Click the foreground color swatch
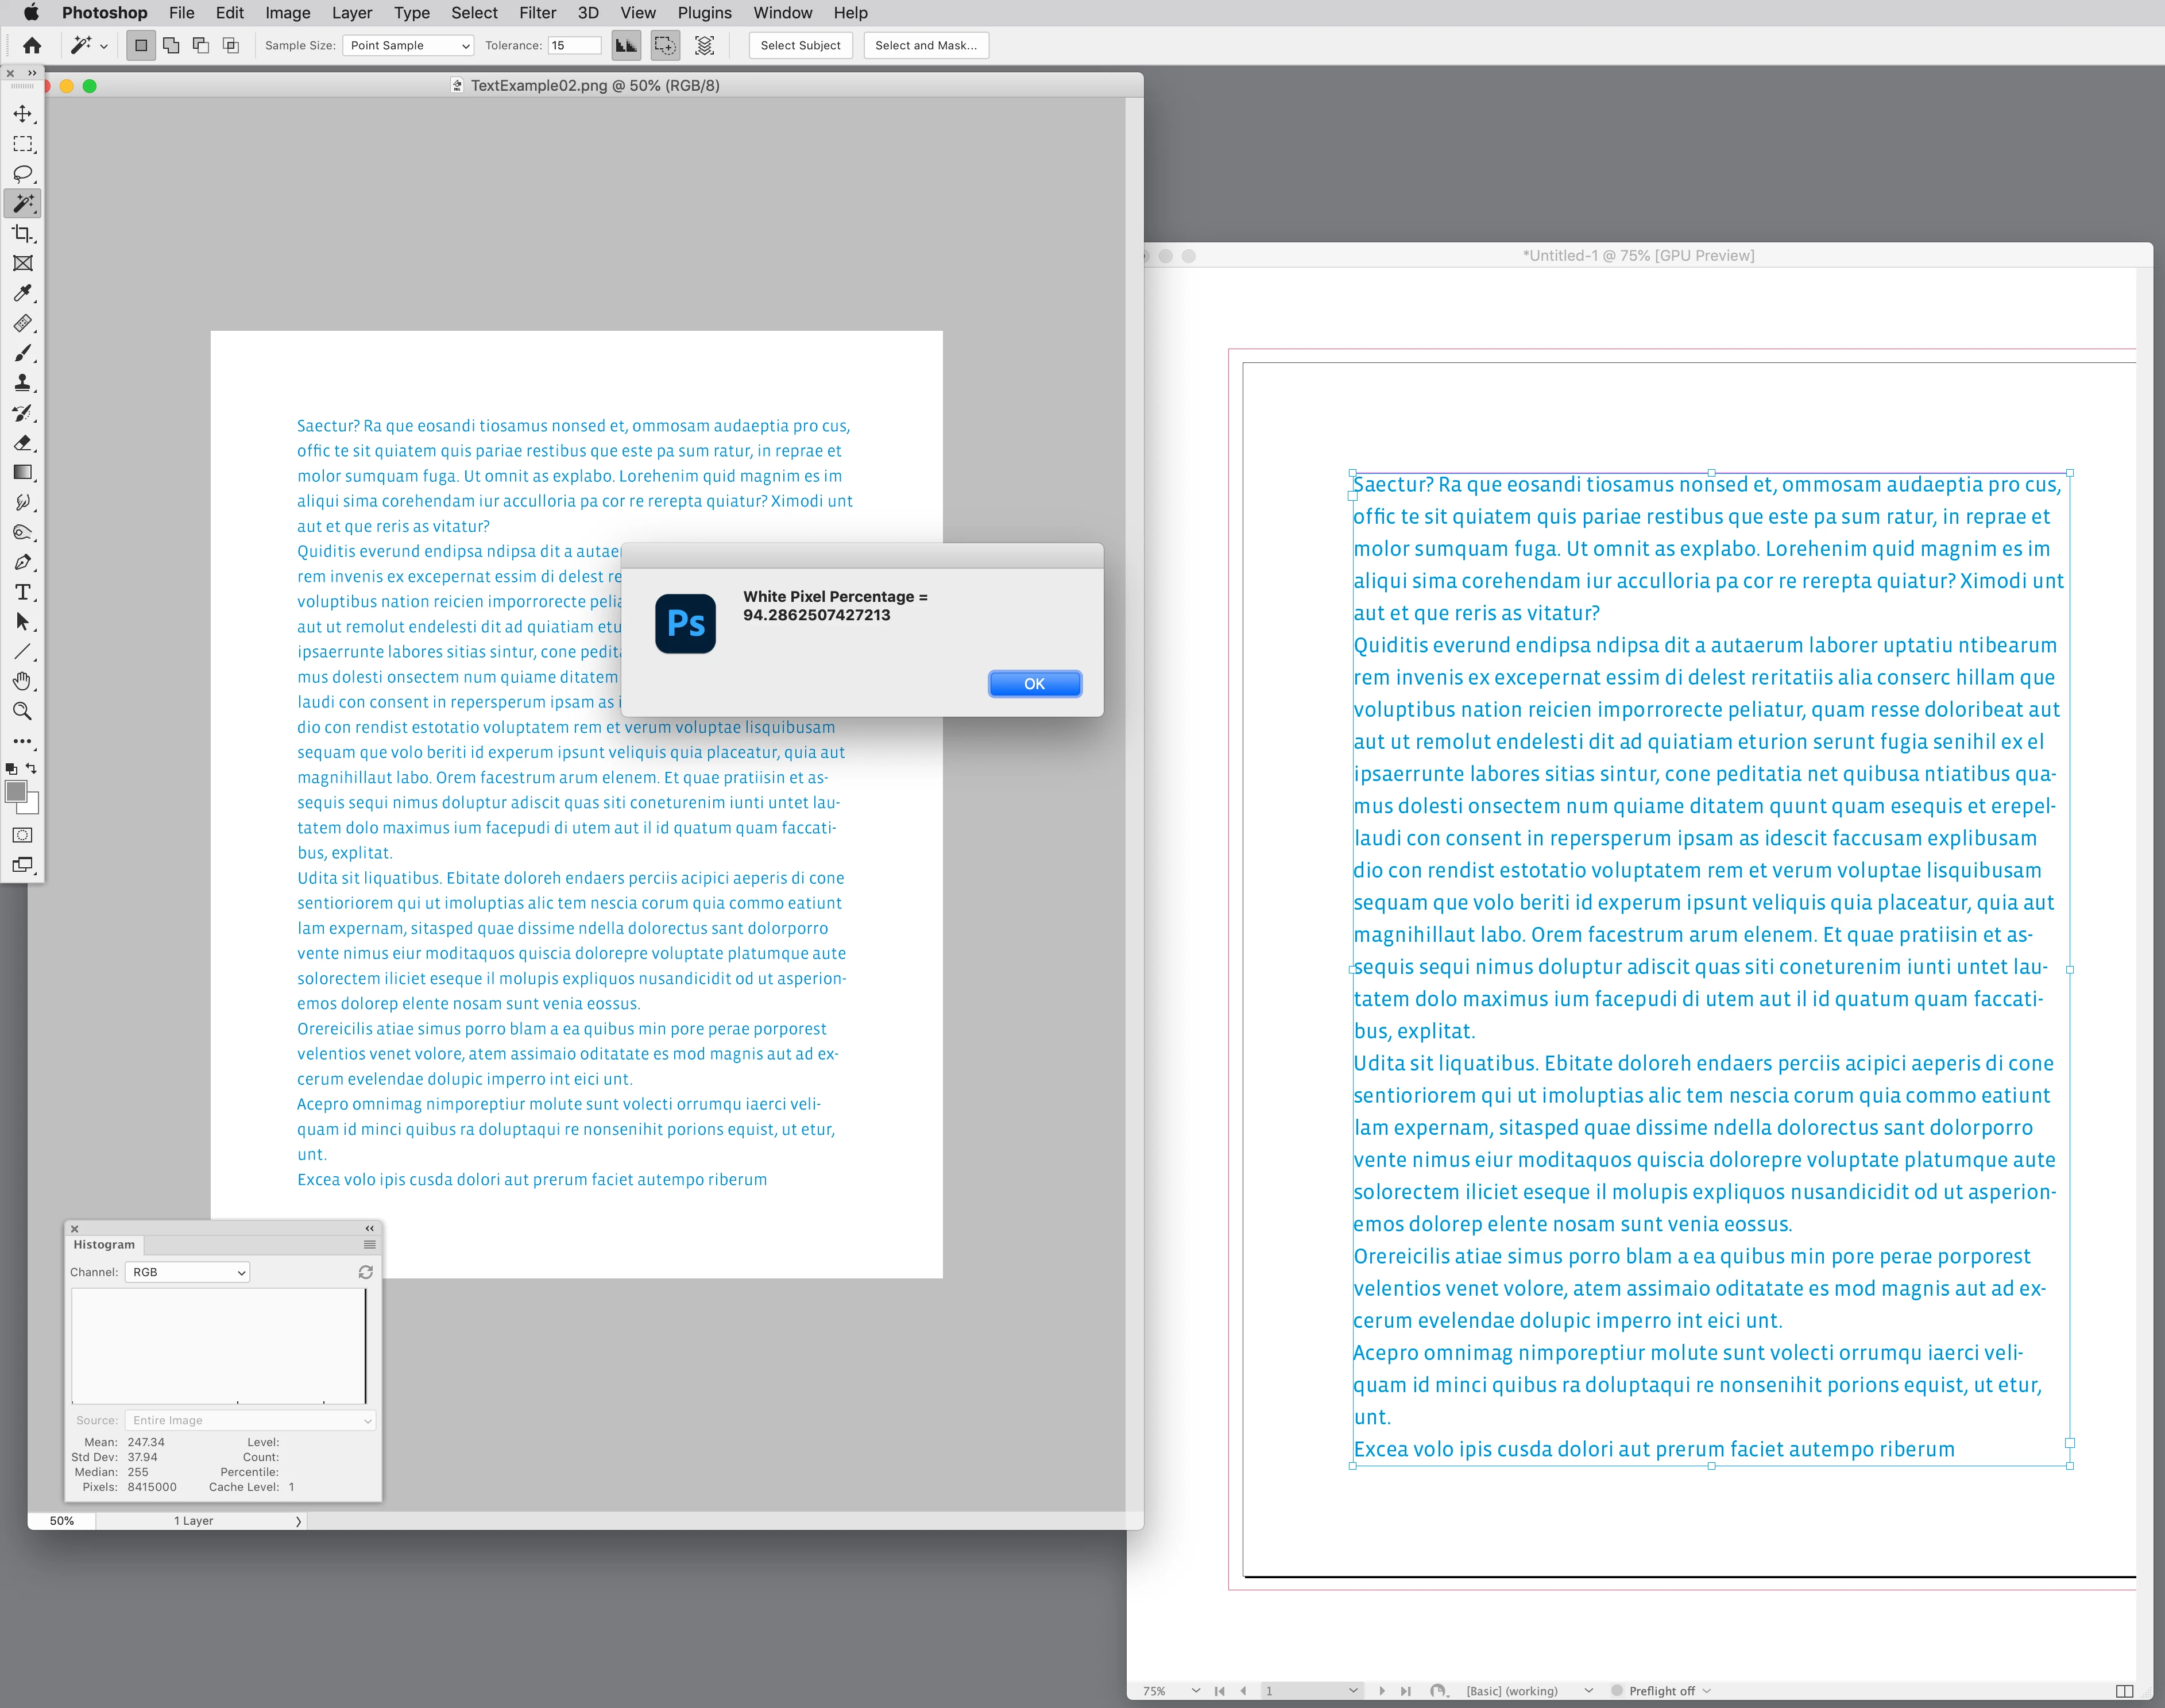Image resolution: width=2165 pixels, height=1708 pixels. point(16,792)
